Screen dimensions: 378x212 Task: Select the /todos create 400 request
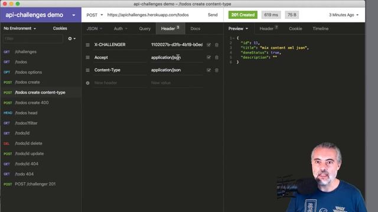[x=41, y=102]
